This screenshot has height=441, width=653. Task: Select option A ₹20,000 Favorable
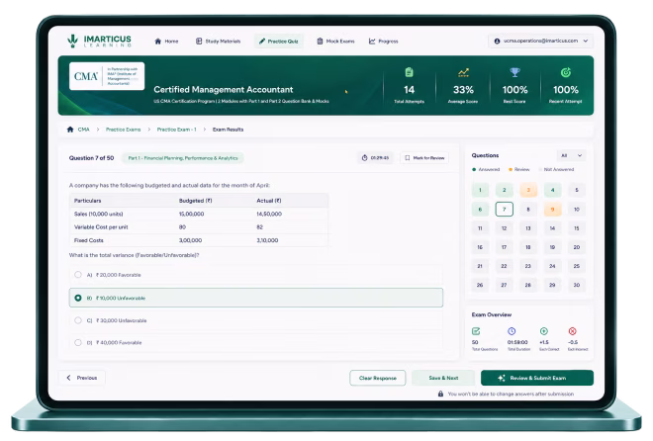click(255, 275)
